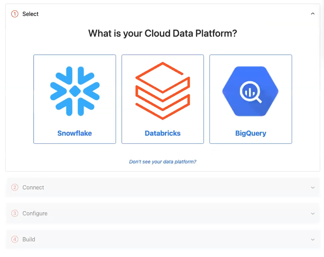Click step 3 circle number icon

click(15, 213)
